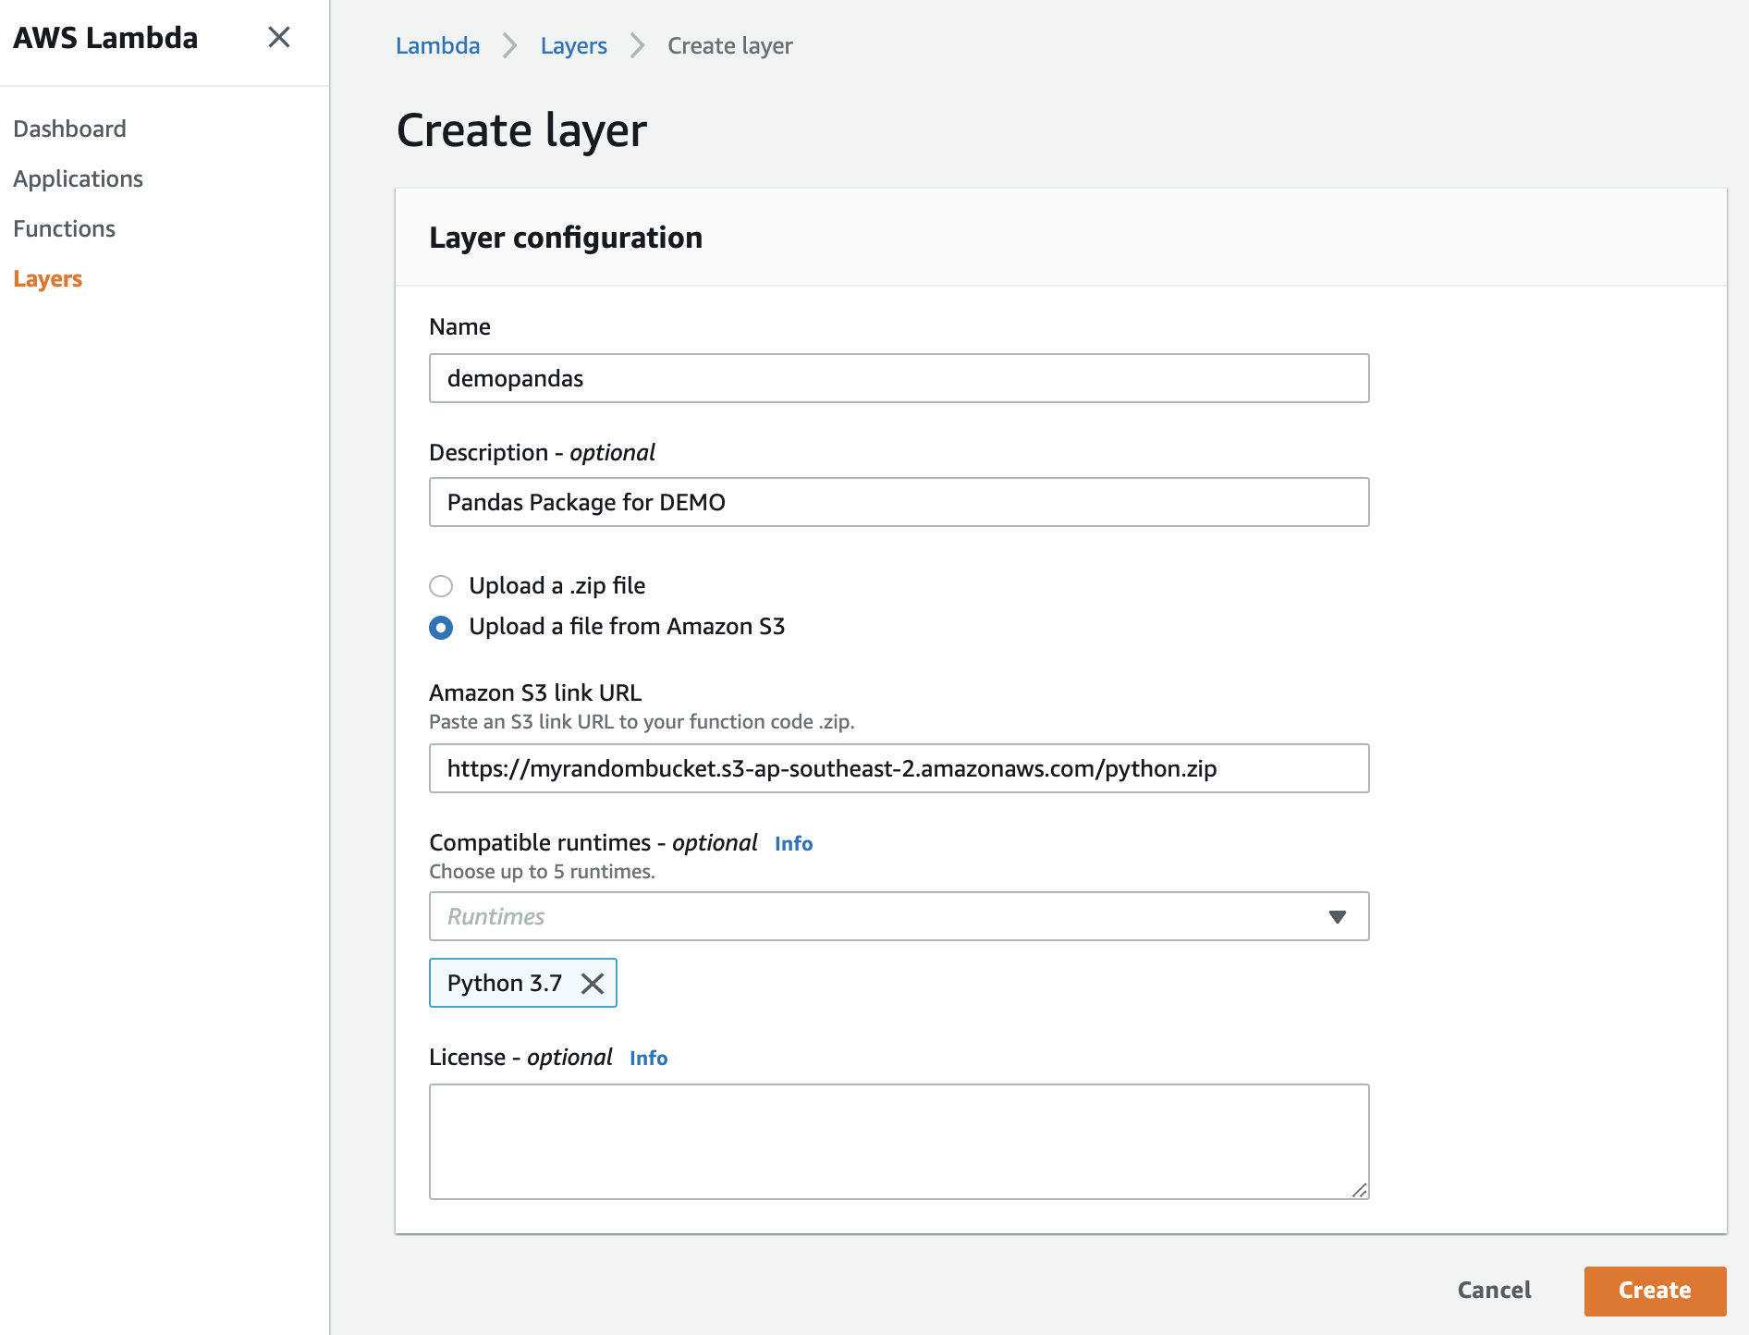Select Upload a file from Amazon S3

442,628
